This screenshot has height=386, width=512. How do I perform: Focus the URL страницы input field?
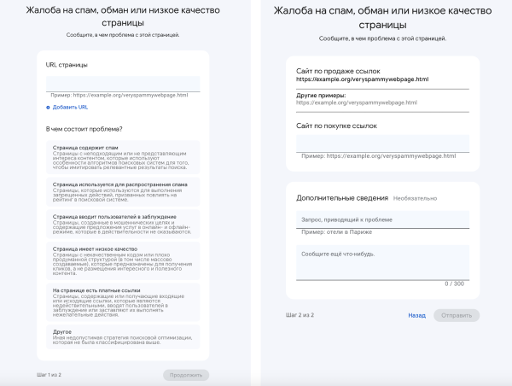tap(123, 83)
